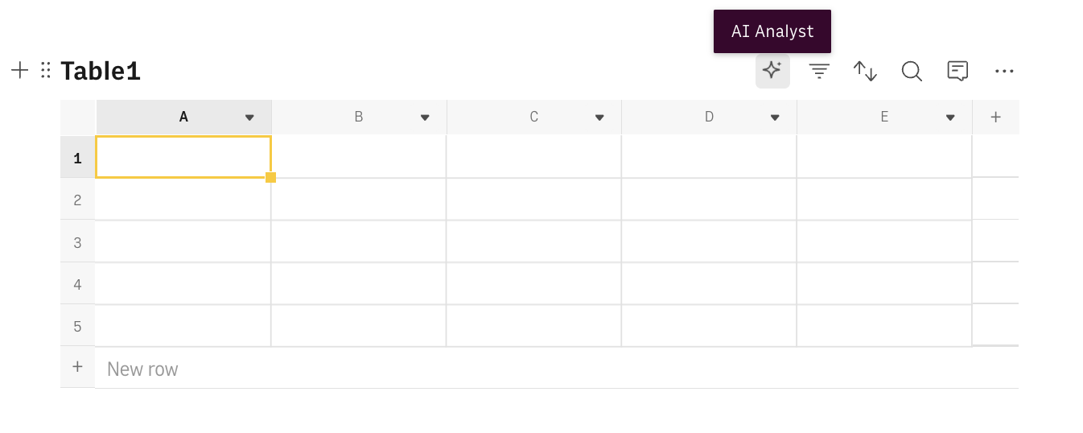
Task: Open the search magnifier icon
Action: tap(911, 71)
